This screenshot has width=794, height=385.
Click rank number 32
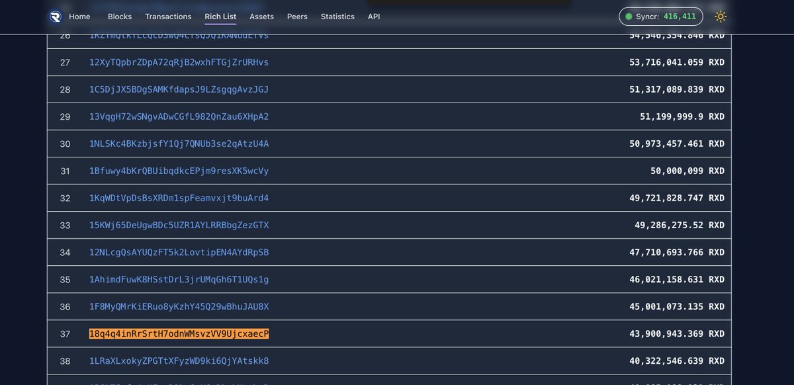click(65, 198)
